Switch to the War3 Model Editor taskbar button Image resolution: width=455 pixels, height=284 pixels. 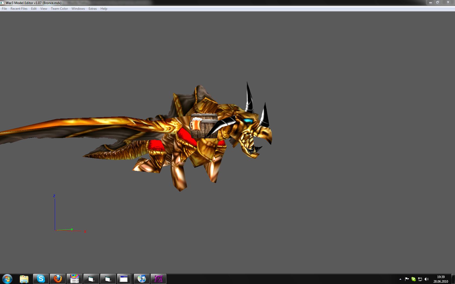pyautogui.click(x=124, y=279)
